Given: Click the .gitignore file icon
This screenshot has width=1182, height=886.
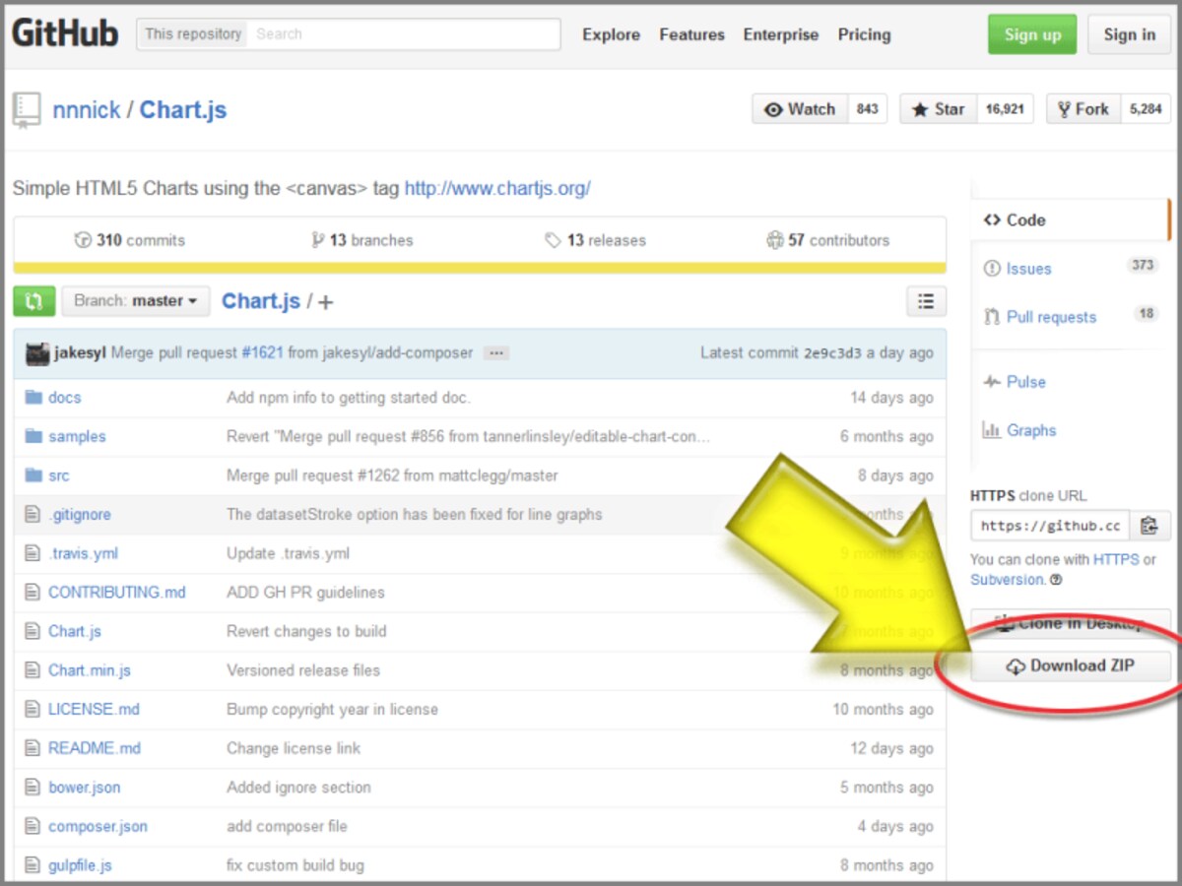Looking at the screenshot, I should point(33,514).
